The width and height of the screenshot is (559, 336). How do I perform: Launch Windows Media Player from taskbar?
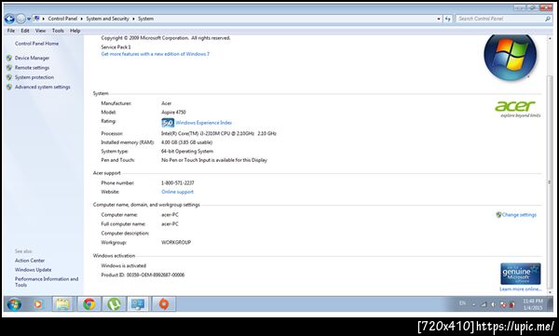(x=38, y=304)
